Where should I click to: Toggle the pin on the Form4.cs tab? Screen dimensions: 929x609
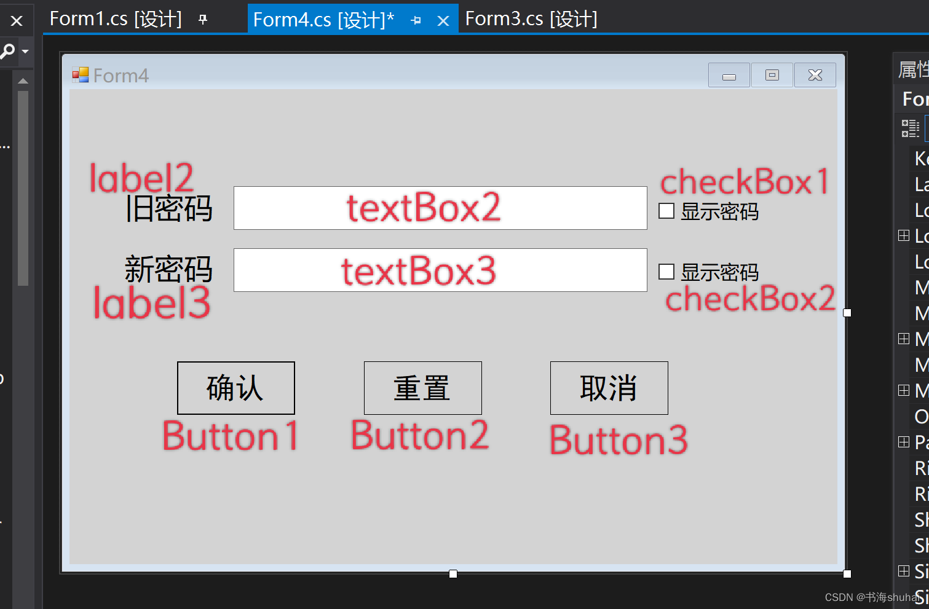pos(416,20)
